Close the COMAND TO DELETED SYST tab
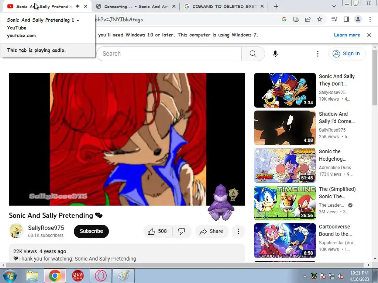The width and height of the screenshot is (378, 283). tap(262, 7)
